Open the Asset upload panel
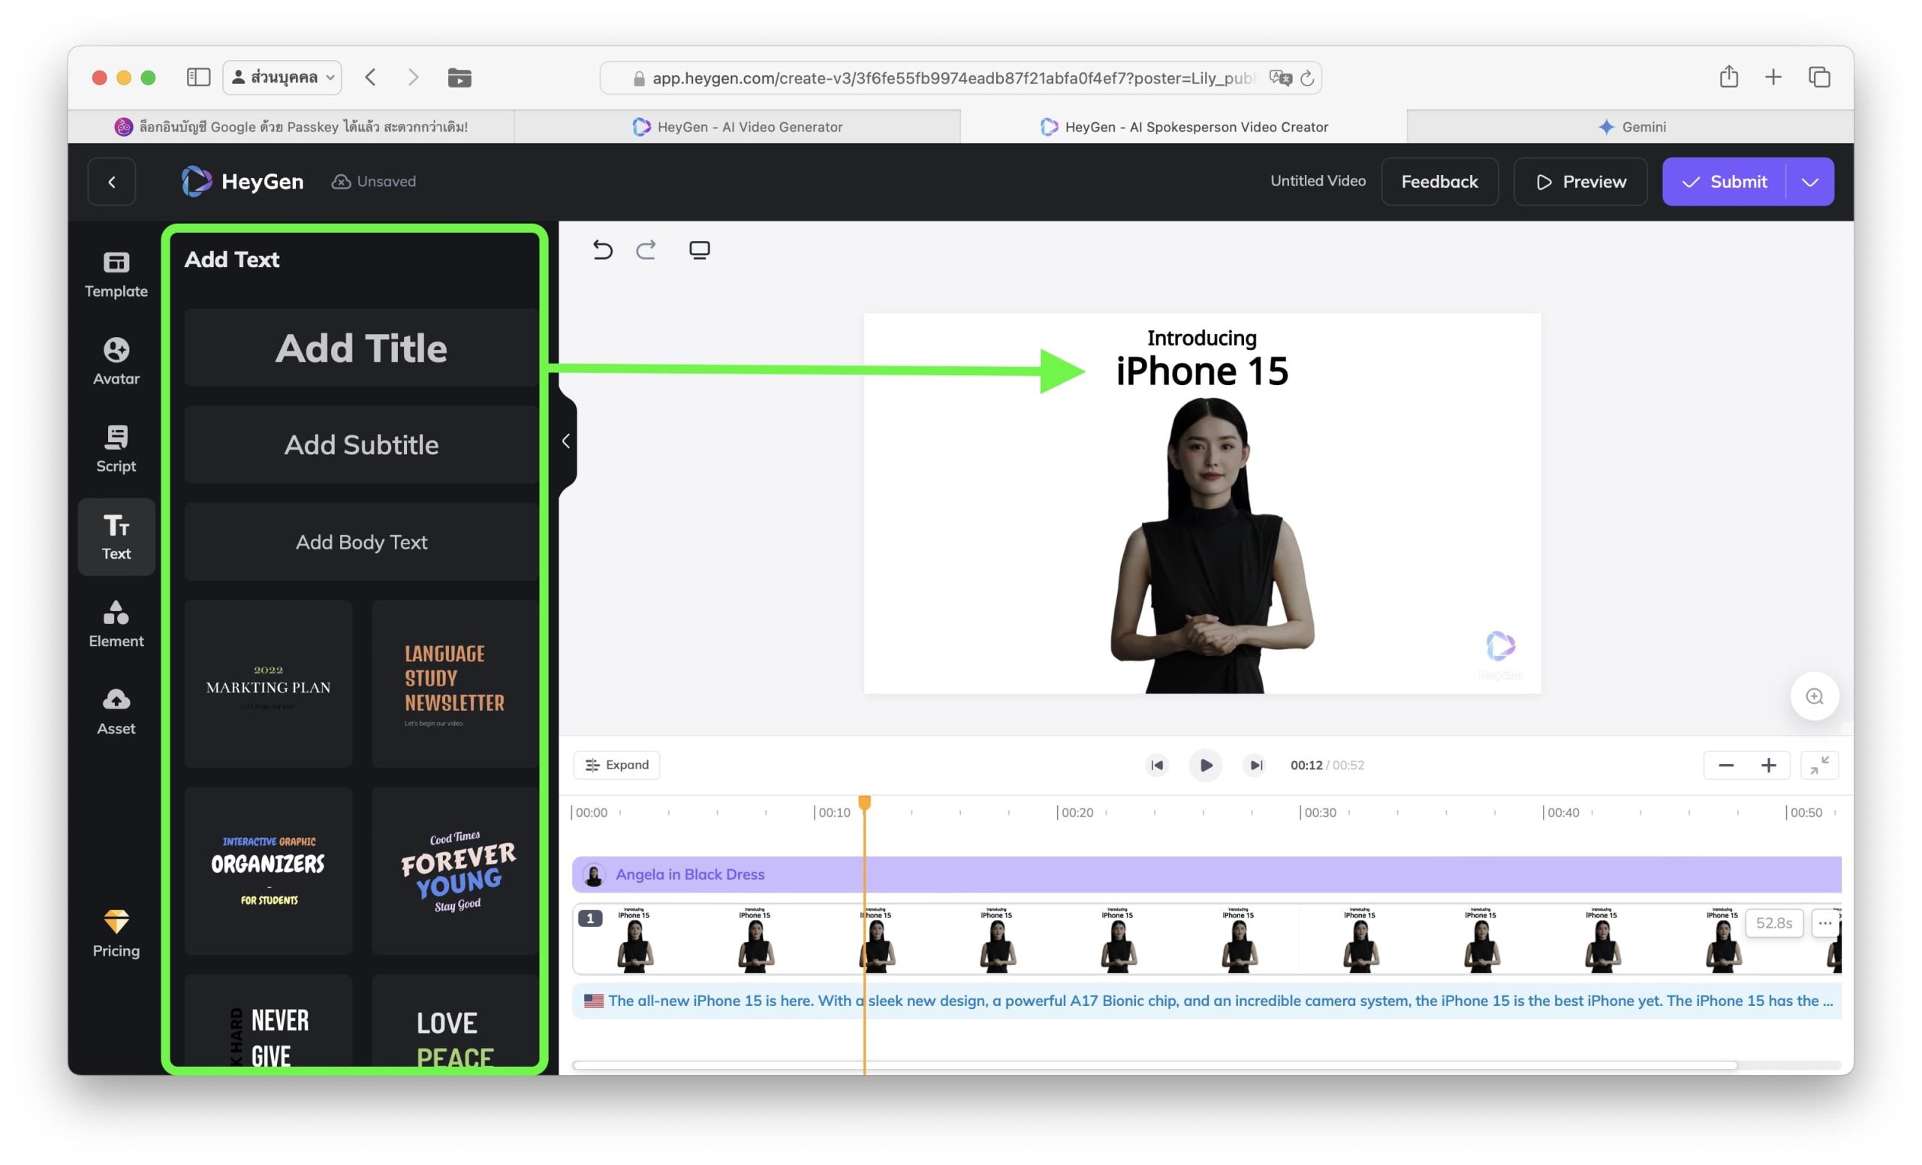This screenshot has height=1165, width=1922. click(x=116, y=710)
